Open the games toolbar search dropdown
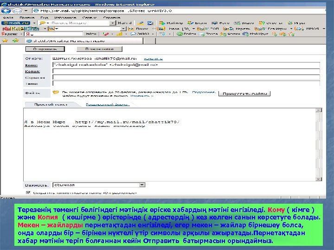The height and width of the screenshot is (250, 334). coord(123,29)
